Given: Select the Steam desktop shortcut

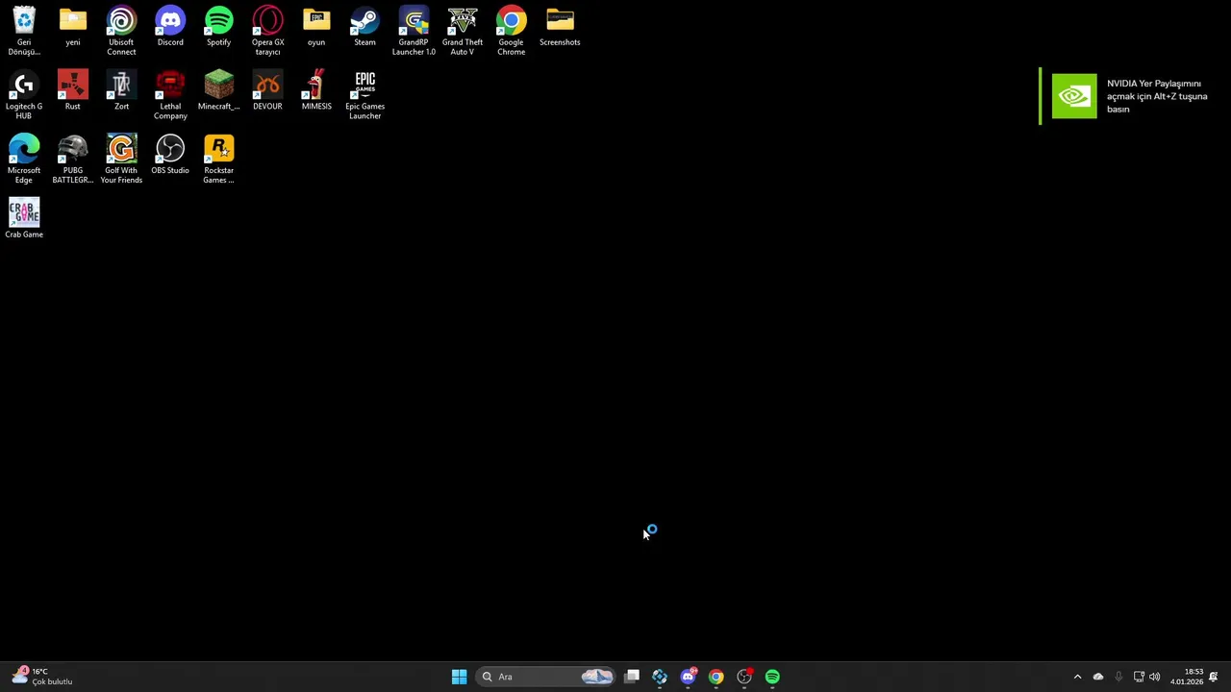Looking at the screenshot, I should pyautogui.click(x=364, y=26).
